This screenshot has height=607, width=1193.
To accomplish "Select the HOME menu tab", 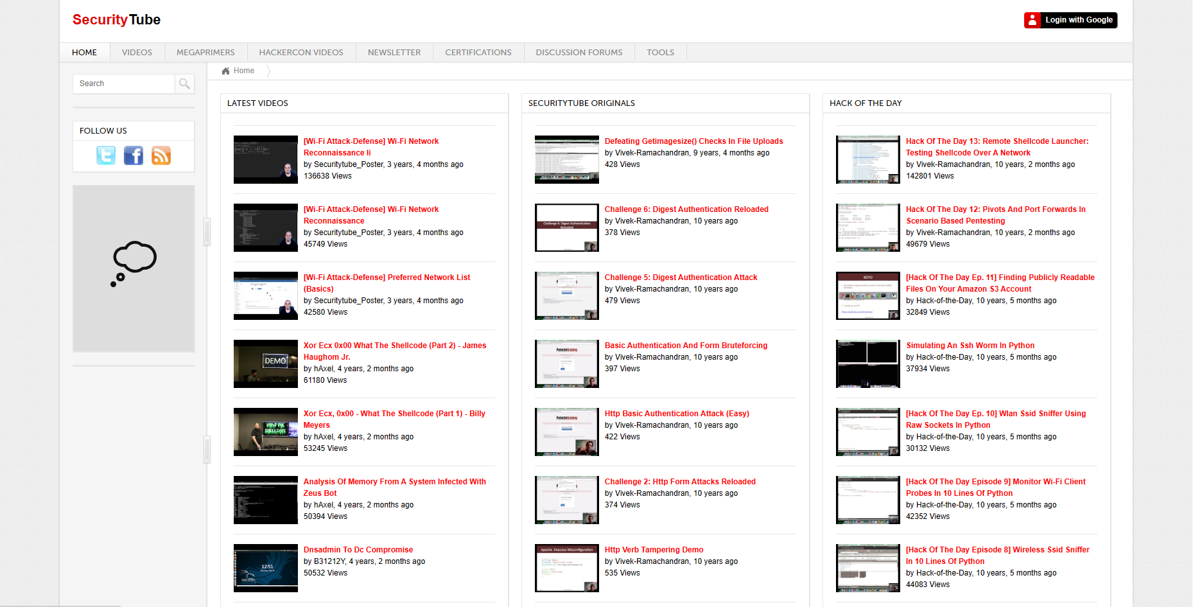I will tap(85, 53).
